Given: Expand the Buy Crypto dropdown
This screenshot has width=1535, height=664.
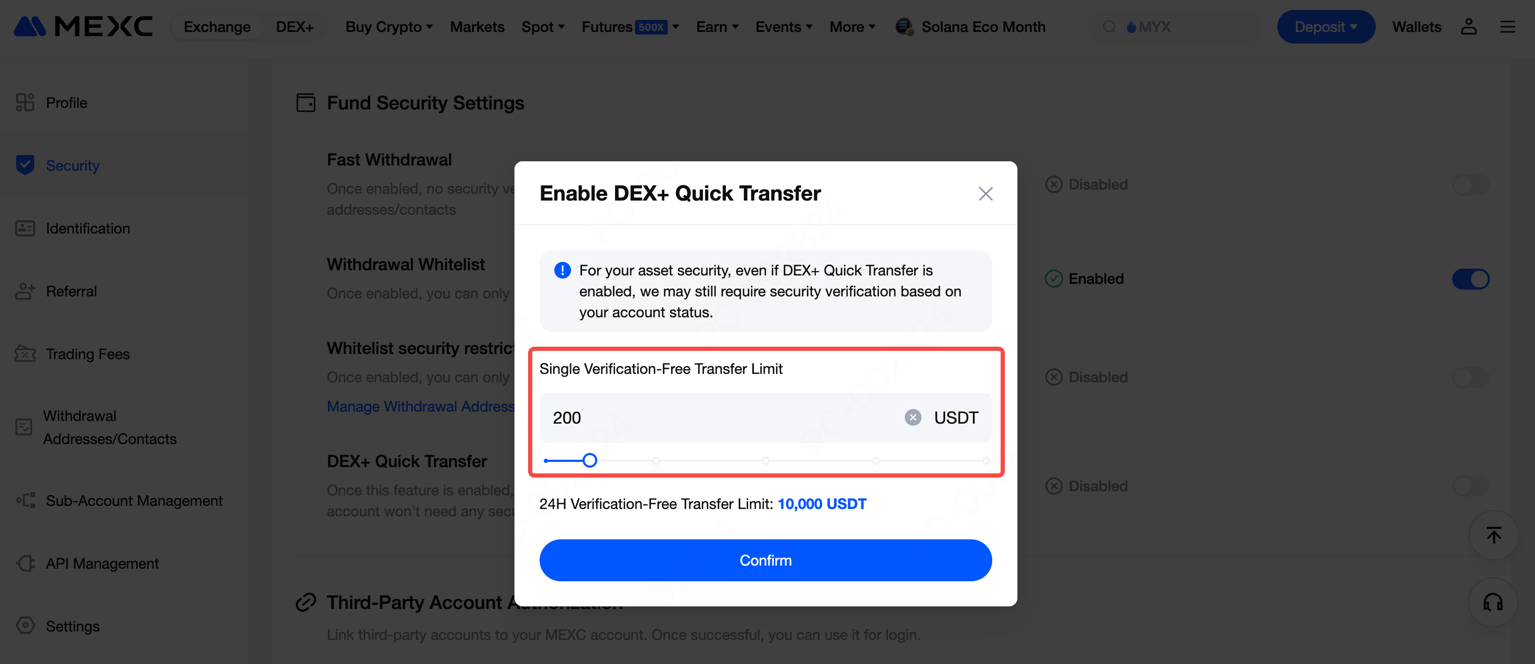Looking at the screenshot, I should (389, 27).
